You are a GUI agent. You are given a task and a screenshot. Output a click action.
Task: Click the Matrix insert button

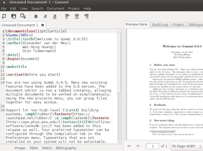point(47,148)
